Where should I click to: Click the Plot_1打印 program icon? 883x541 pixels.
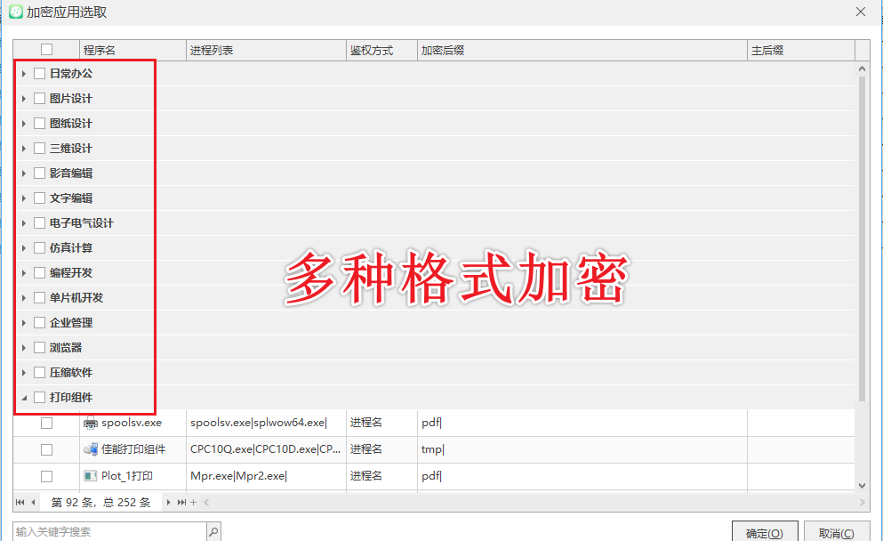tap(91, 475)
